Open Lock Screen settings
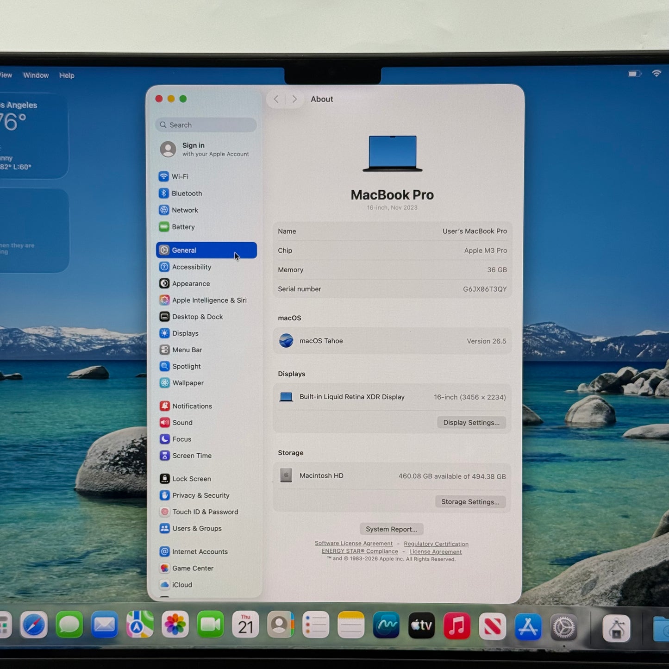The image size is (669, 669). coord(206,479)
